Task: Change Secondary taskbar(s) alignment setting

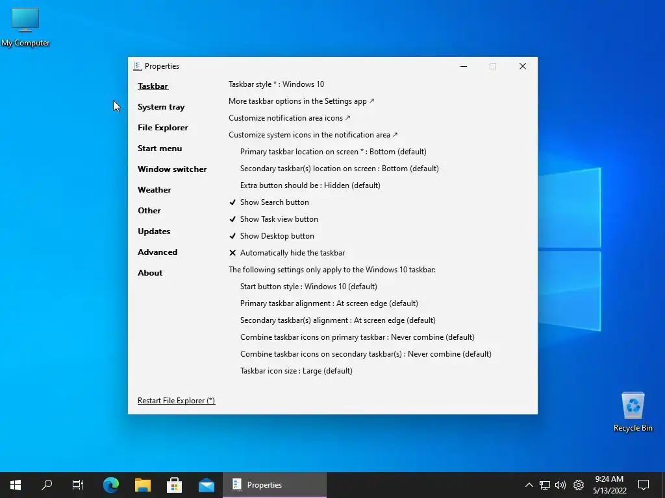Action: coord(338,320)
